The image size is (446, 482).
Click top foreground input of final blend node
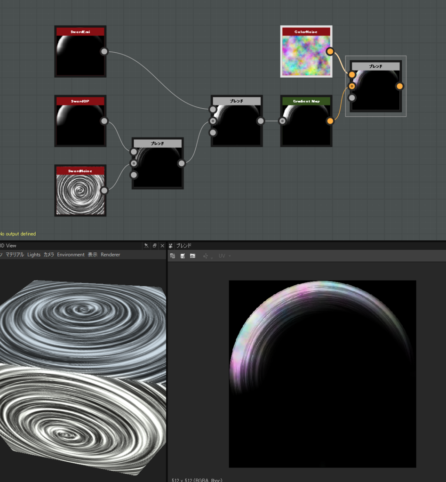[x=352, y=74]
